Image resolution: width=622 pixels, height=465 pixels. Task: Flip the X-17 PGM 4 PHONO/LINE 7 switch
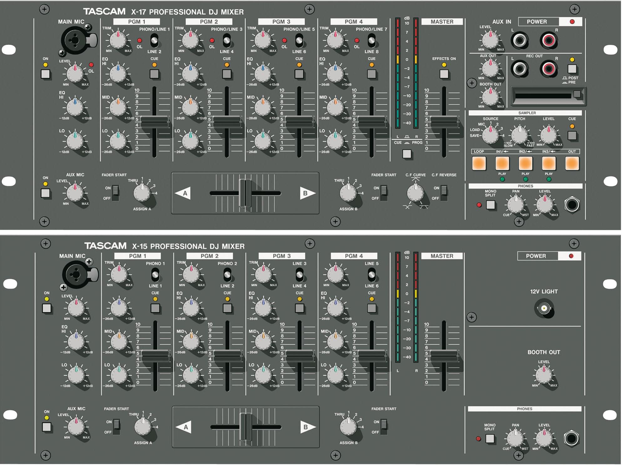[x=371, y=40]
